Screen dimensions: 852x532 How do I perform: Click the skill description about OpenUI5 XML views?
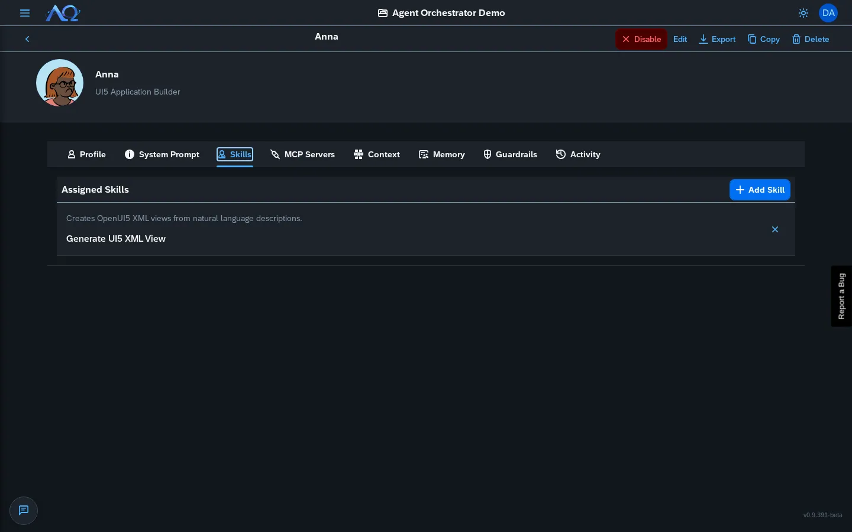pos(184,218)
